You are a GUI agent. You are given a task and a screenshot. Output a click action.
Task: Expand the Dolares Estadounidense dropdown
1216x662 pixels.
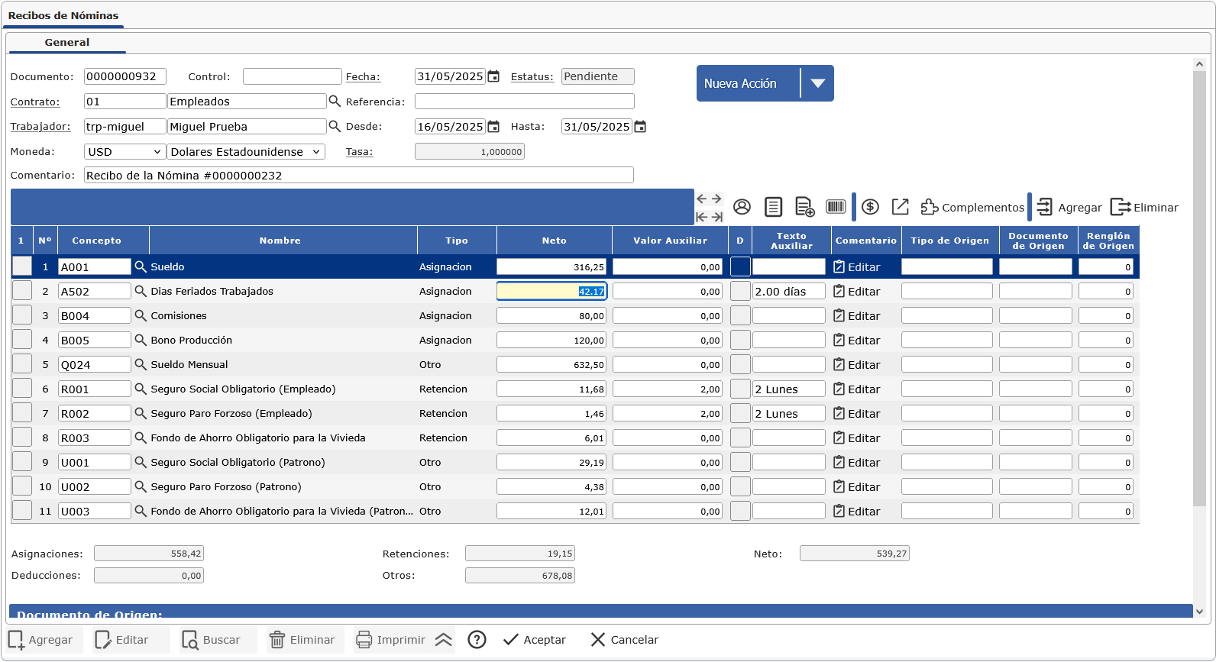click(245, 152)
